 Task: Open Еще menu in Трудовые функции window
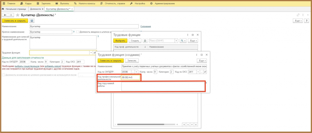pyautogui.click(x=193, y=40)
